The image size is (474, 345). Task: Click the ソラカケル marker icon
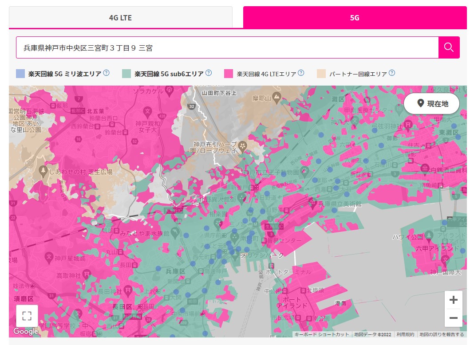click(x=169, y=90)
